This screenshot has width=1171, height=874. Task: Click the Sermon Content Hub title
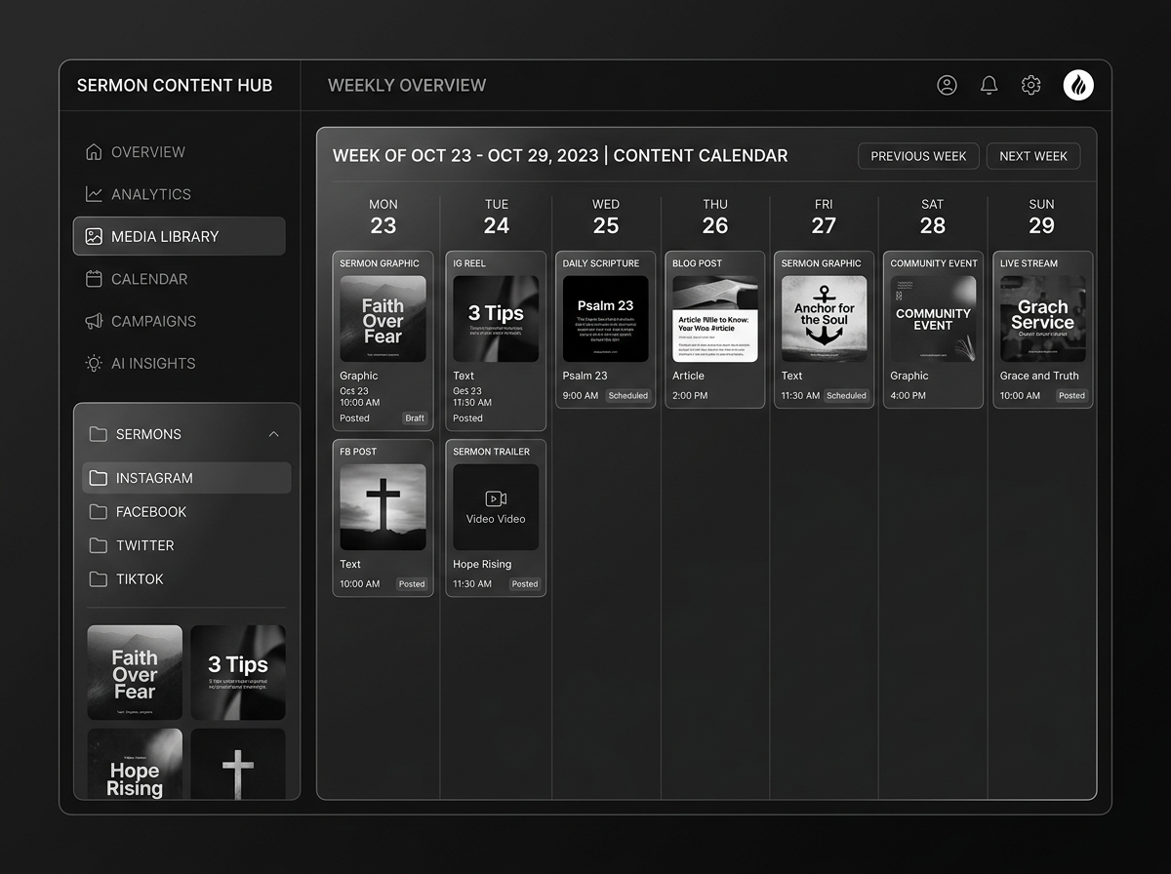click(175, 85)
